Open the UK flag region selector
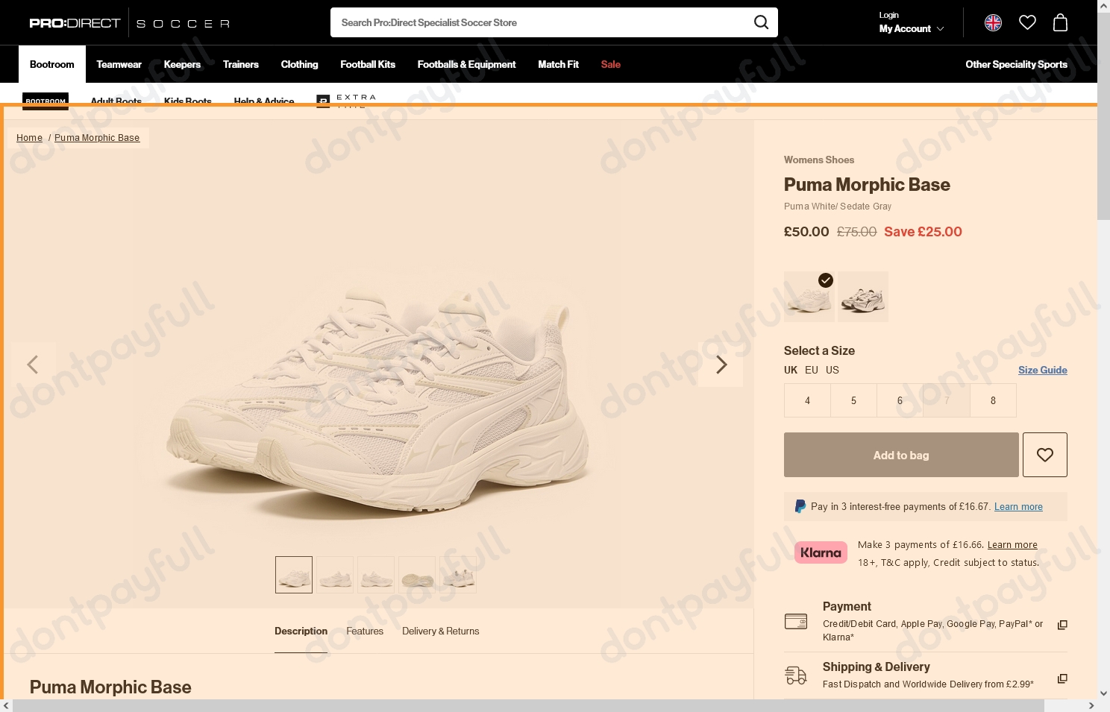Viewport: 1110px width, 712px height. (993, 23)
